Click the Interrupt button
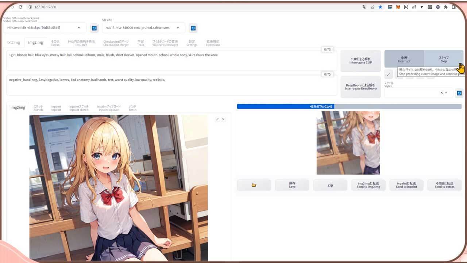 coord(404,59)
